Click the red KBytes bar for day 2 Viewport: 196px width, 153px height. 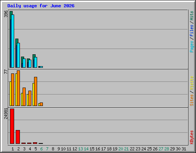pyautogui.click(x=18, y=137)
